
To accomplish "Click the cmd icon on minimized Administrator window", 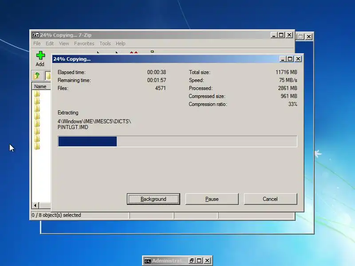I will 148,261.
